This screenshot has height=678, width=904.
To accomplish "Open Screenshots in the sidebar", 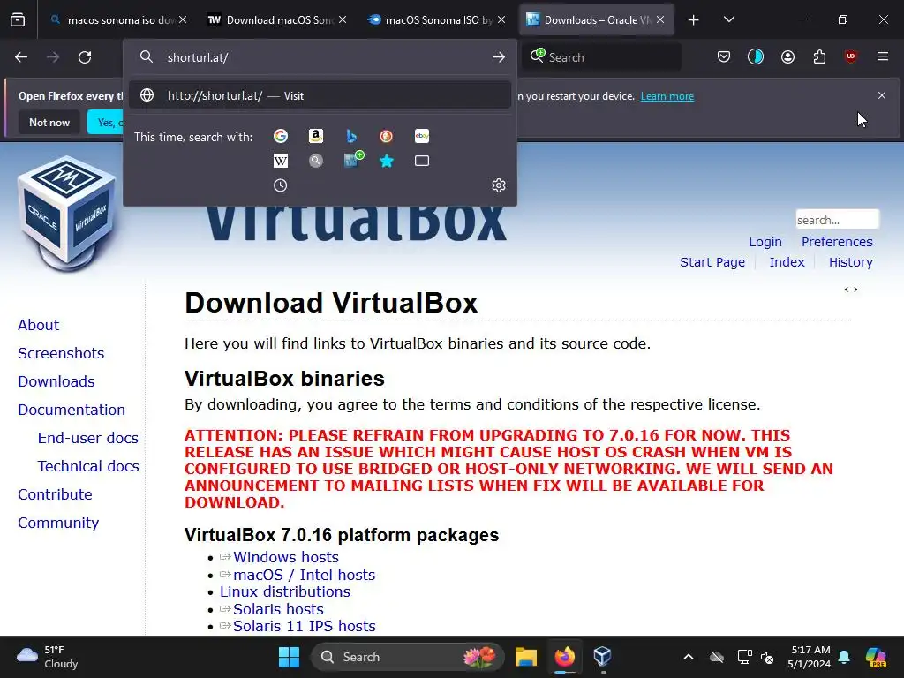I will click(x=61, y=353).
